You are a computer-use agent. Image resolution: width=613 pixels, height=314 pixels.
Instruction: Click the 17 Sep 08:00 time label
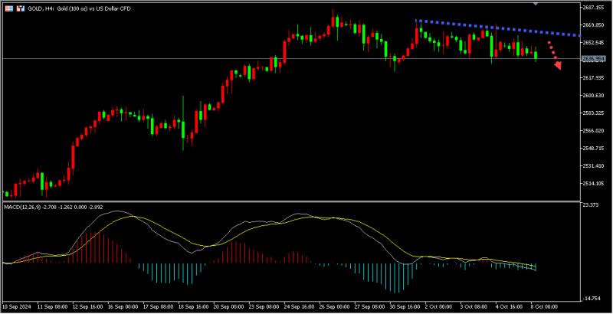[159, 307]
